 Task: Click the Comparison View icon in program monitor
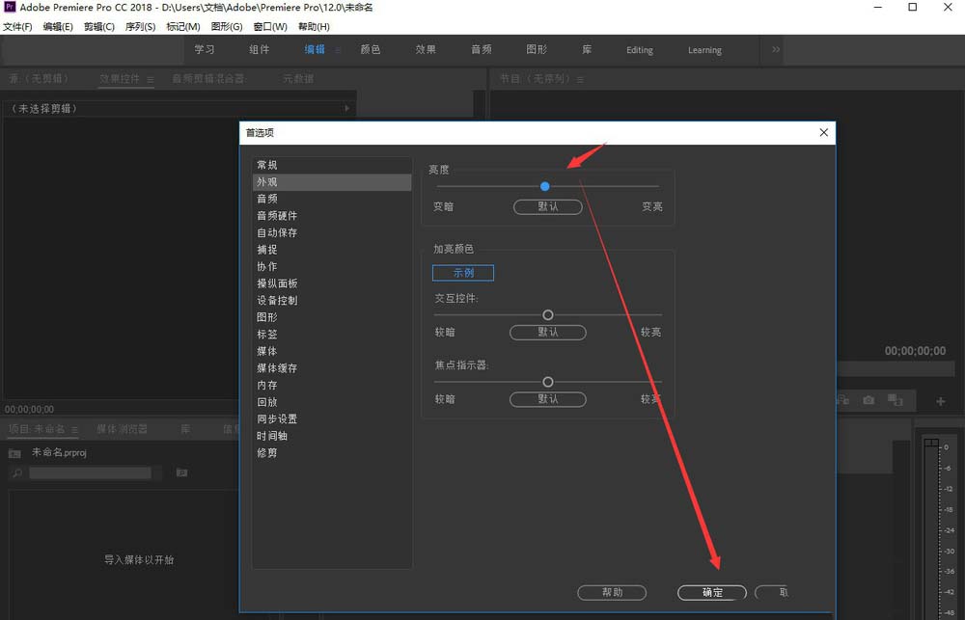click(x=896, y=400)
